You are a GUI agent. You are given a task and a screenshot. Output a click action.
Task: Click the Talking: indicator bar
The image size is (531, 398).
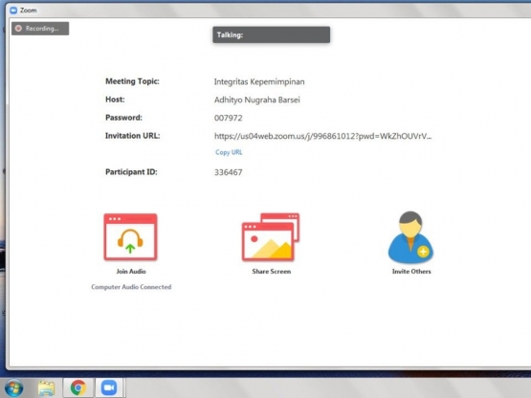[x=272, y=34]
